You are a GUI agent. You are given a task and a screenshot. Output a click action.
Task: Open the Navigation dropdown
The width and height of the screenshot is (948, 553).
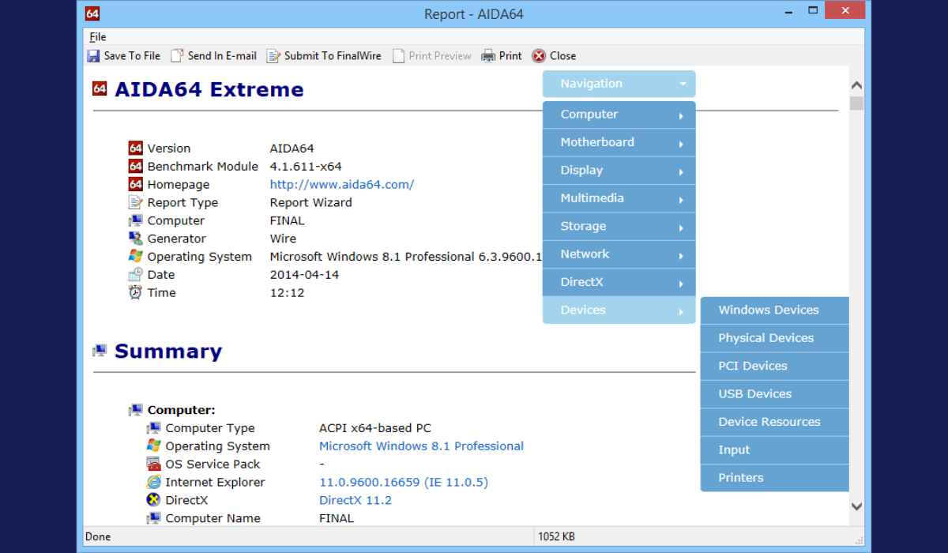[x=619, y=84]
